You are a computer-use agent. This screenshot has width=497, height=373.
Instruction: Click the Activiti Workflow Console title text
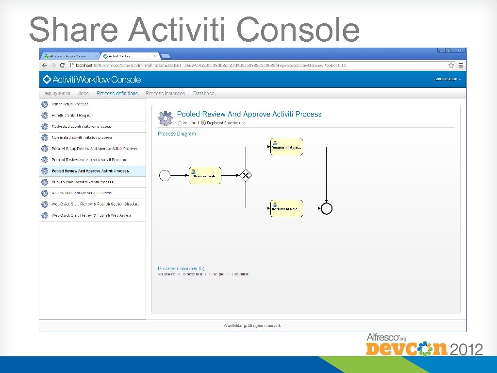pos(97,79)
